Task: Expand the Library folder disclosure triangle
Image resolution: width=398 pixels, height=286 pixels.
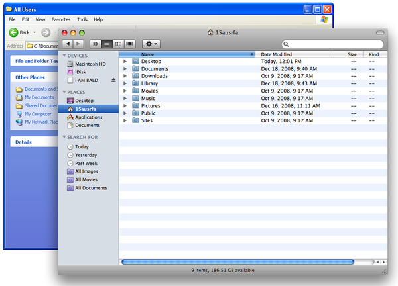Action: click(x=125, y=83)
